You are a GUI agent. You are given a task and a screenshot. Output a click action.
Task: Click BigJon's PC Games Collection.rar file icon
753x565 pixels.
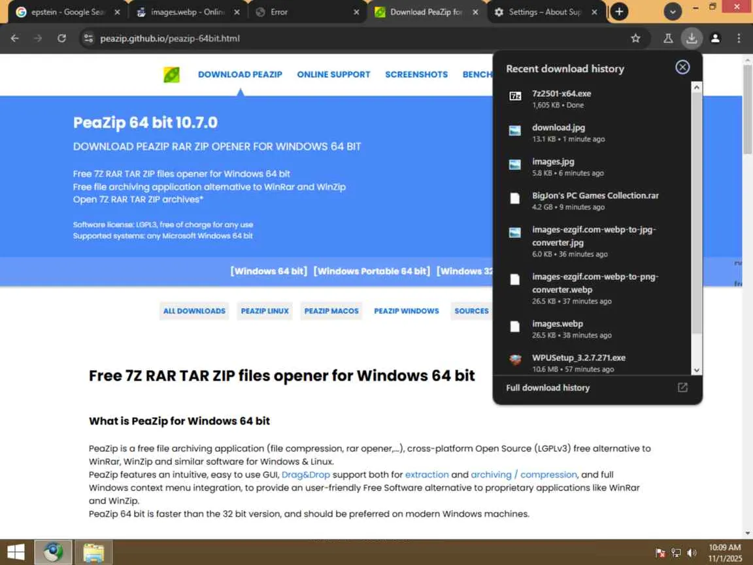coord(515,198)
